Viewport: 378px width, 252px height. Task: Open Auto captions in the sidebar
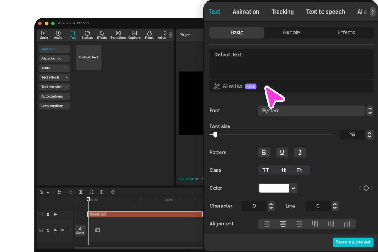pos(54,96)
